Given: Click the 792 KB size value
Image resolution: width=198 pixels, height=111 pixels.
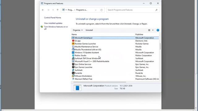Looking at the screenshot, I should [x=123, y=88].
